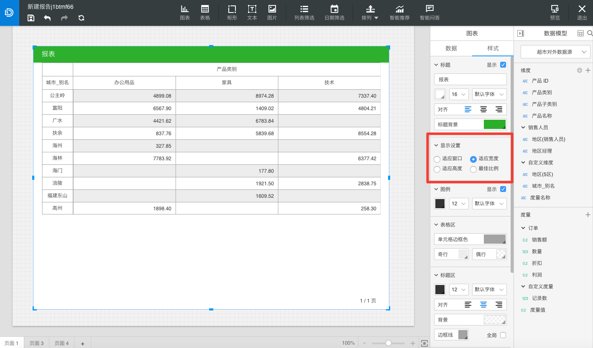The height and width of the screenshot is (348, 593).
Task: Open the 预览 preview mode
Action: (555, 13)
